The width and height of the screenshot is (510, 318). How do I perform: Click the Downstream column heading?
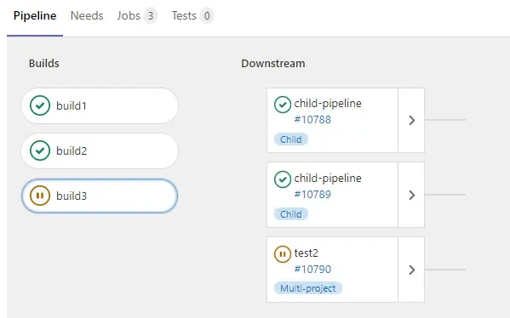click(273, 63)
